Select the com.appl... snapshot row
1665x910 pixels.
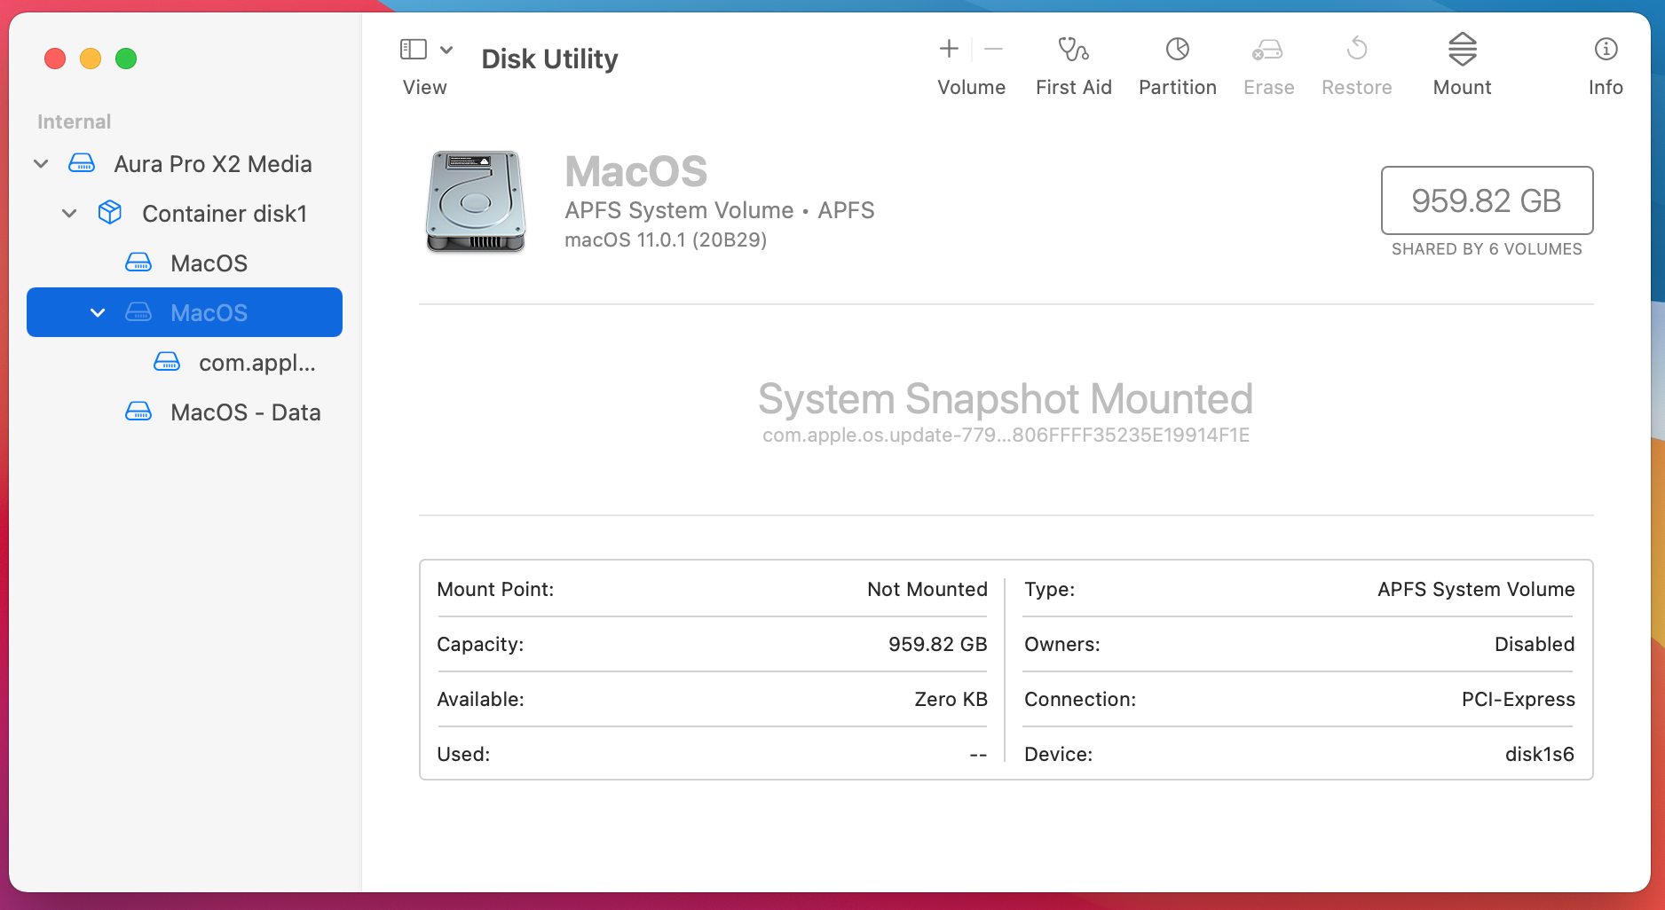(185, 363)
